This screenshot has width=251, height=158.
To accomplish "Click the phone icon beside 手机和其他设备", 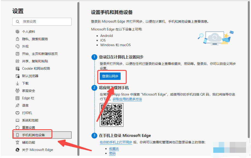I will point(17,135).
